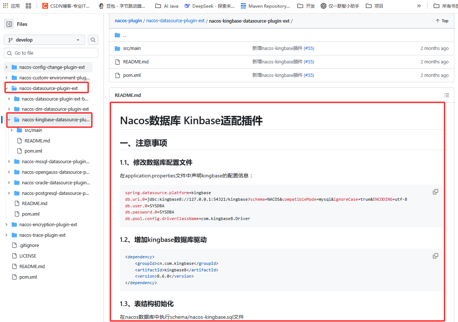Open LICENSE file in tree

[x=28, y=256]
